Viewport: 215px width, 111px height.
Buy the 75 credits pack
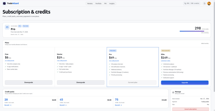[118, 105]
